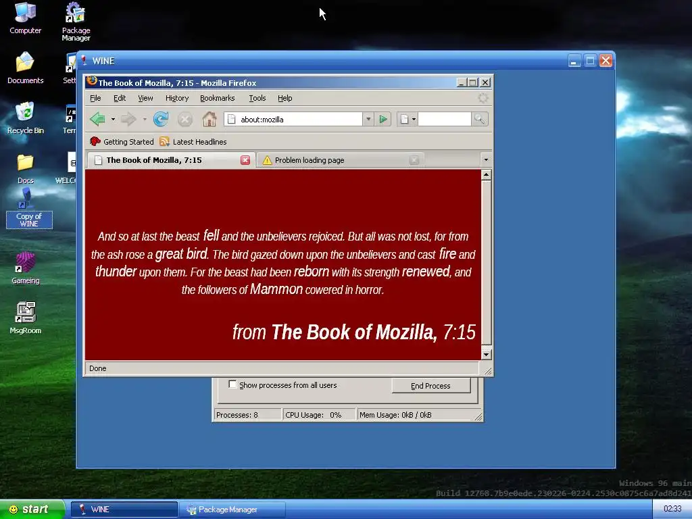692x519 pixels.
Task: Click the Firefox Forward arrow button
Action: 128,119
